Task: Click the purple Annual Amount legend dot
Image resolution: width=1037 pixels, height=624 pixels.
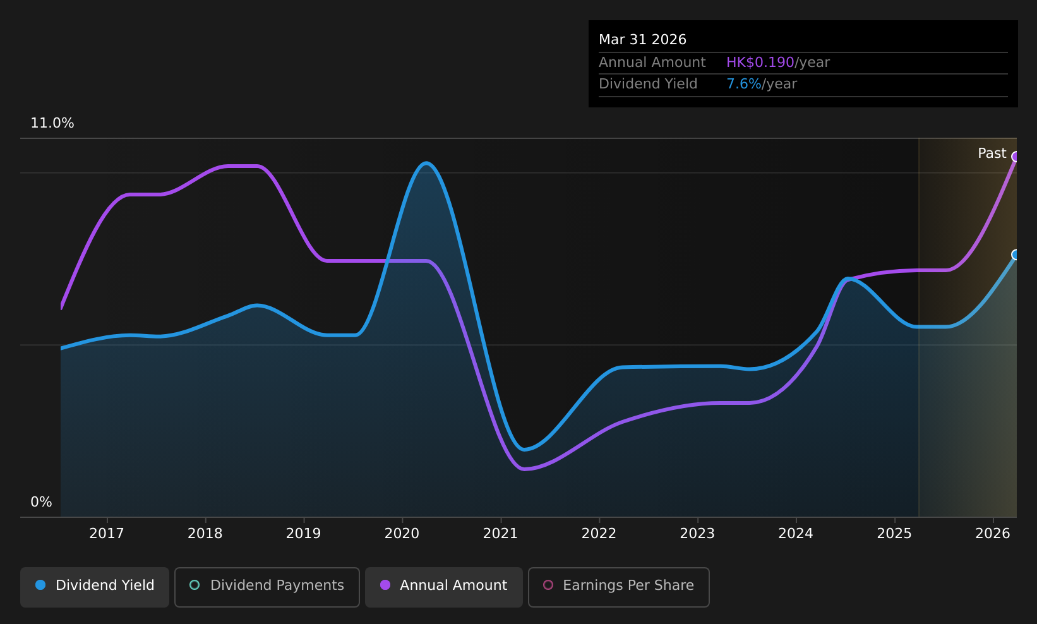Action: point(385,585)
